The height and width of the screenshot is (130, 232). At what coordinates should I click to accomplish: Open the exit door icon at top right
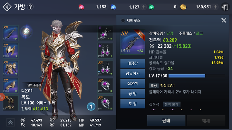tap(225, 7)
